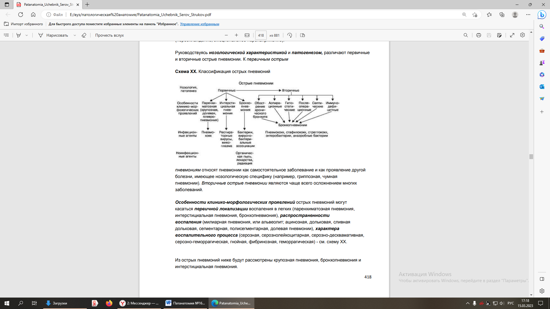The width and height of the screenshot is (550, 309).
Task: Click the save as icon
Action: click(x=499, y=35)
